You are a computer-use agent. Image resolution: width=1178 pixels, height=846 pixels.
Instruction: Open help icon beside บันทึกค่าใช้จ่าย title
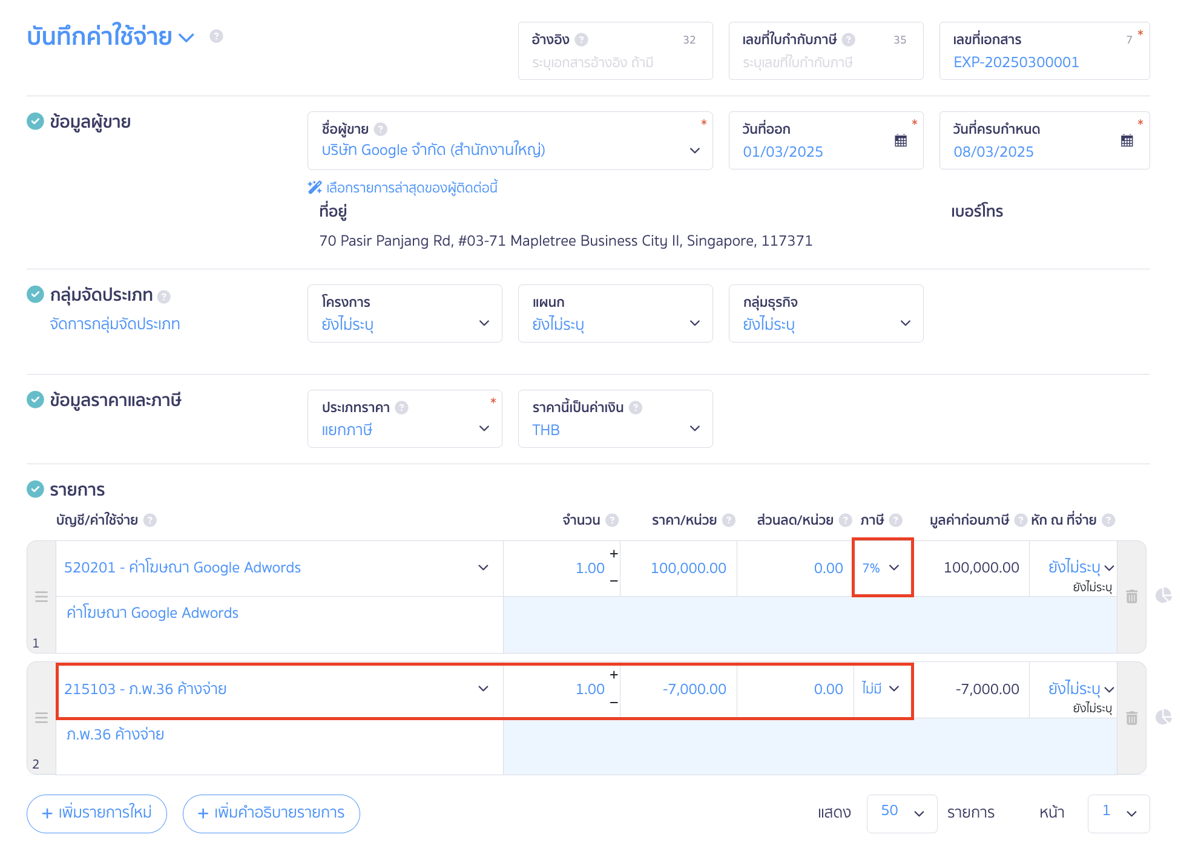pyautogui.click(x=216, y=36)
